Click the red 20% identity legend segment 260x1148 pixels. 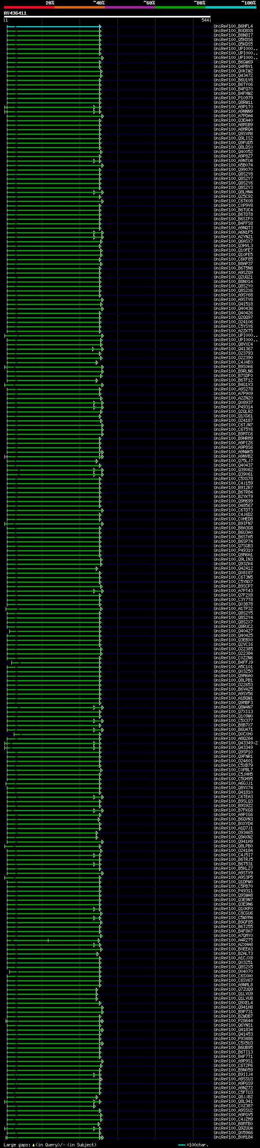29,7
